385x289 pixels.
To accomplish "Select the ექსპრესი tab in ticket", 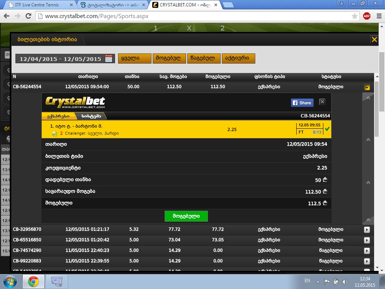I will pyautogui.click(x=58, y=116).
